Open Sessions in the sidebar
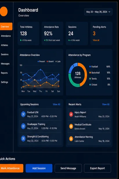Screen dimensions: 119x179 [x=5, y=54]
